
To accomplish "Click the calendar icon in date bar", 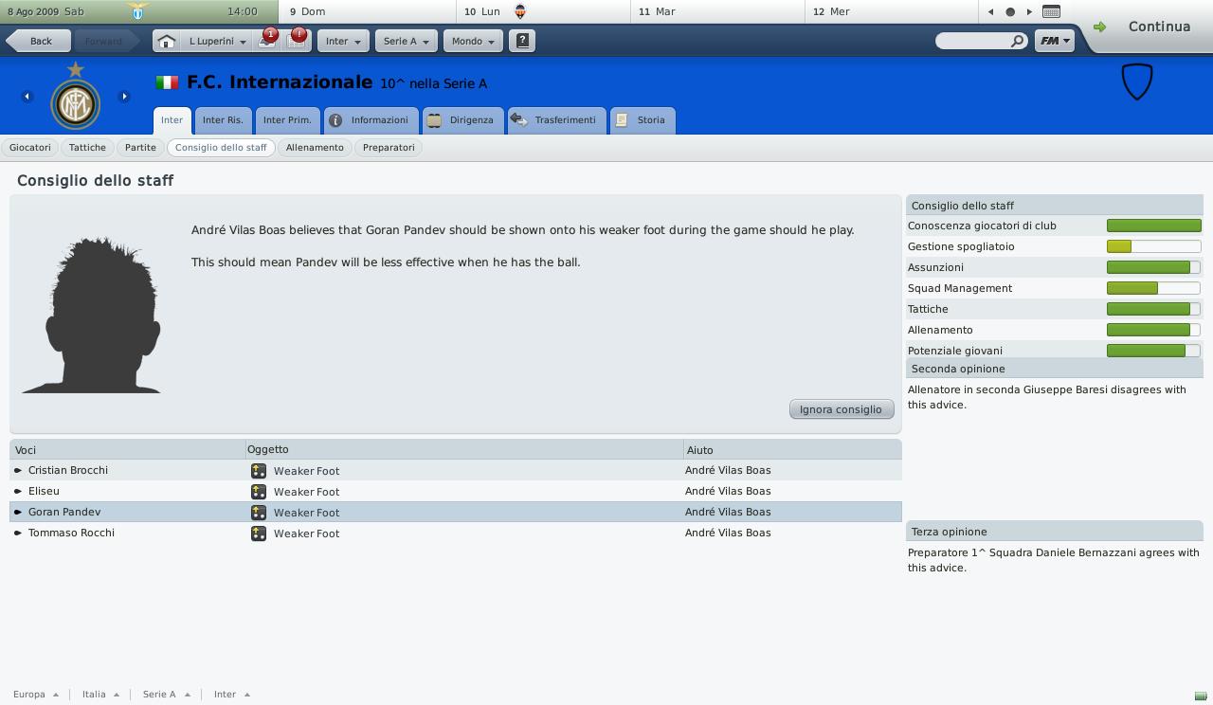I will (1051, 11).
